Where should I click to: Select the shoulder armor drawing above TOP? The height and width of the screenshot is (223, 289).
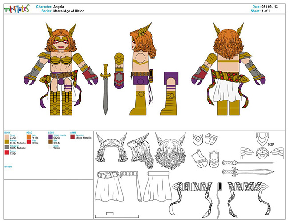[x=262, y=139]
